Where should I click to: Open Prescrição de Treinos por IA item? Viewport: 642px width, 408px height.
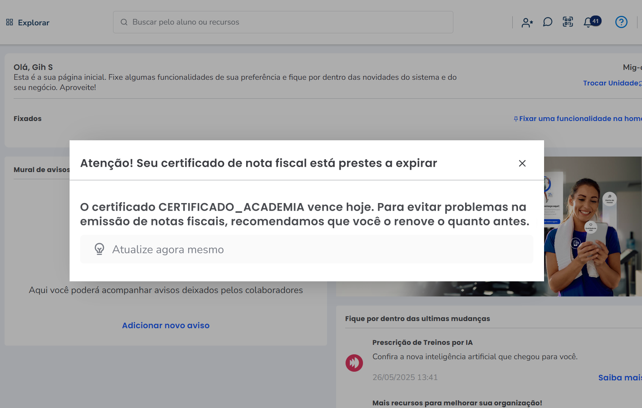422,343
